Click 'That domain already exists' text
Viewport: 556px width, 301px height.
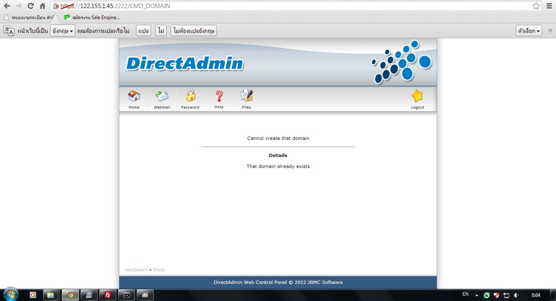(x=278, y=166)
